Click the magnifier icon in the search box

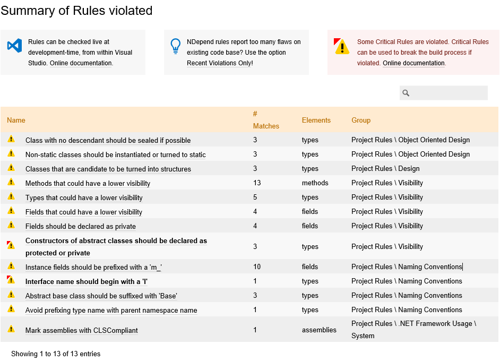coord(406,93)
